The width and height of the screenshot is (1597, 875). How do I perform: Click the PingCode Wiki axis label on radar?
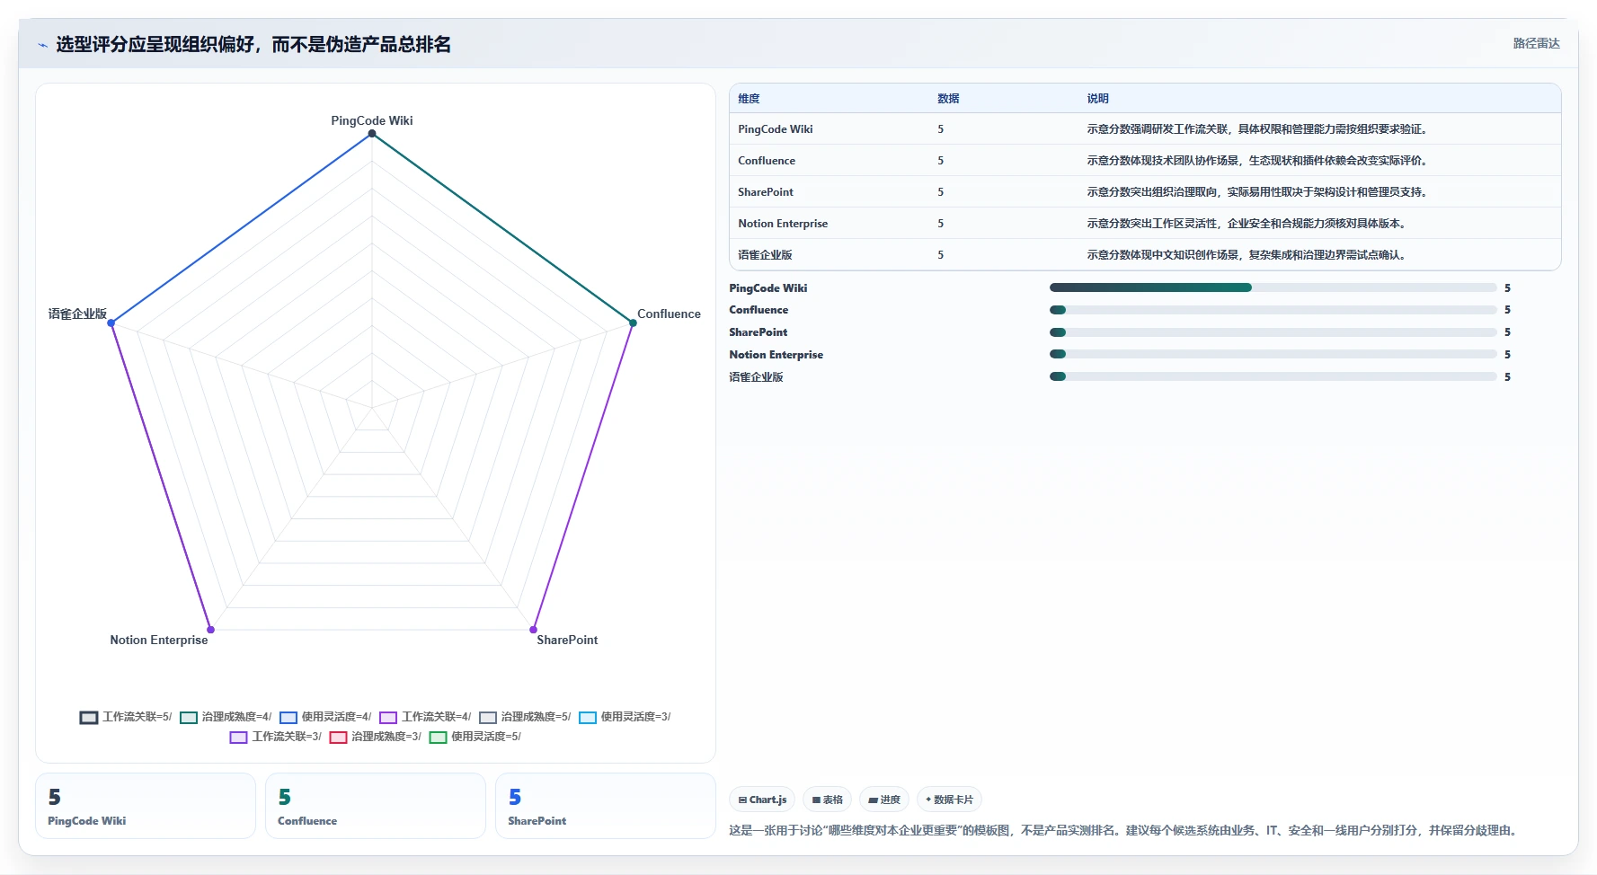(372, 120)
